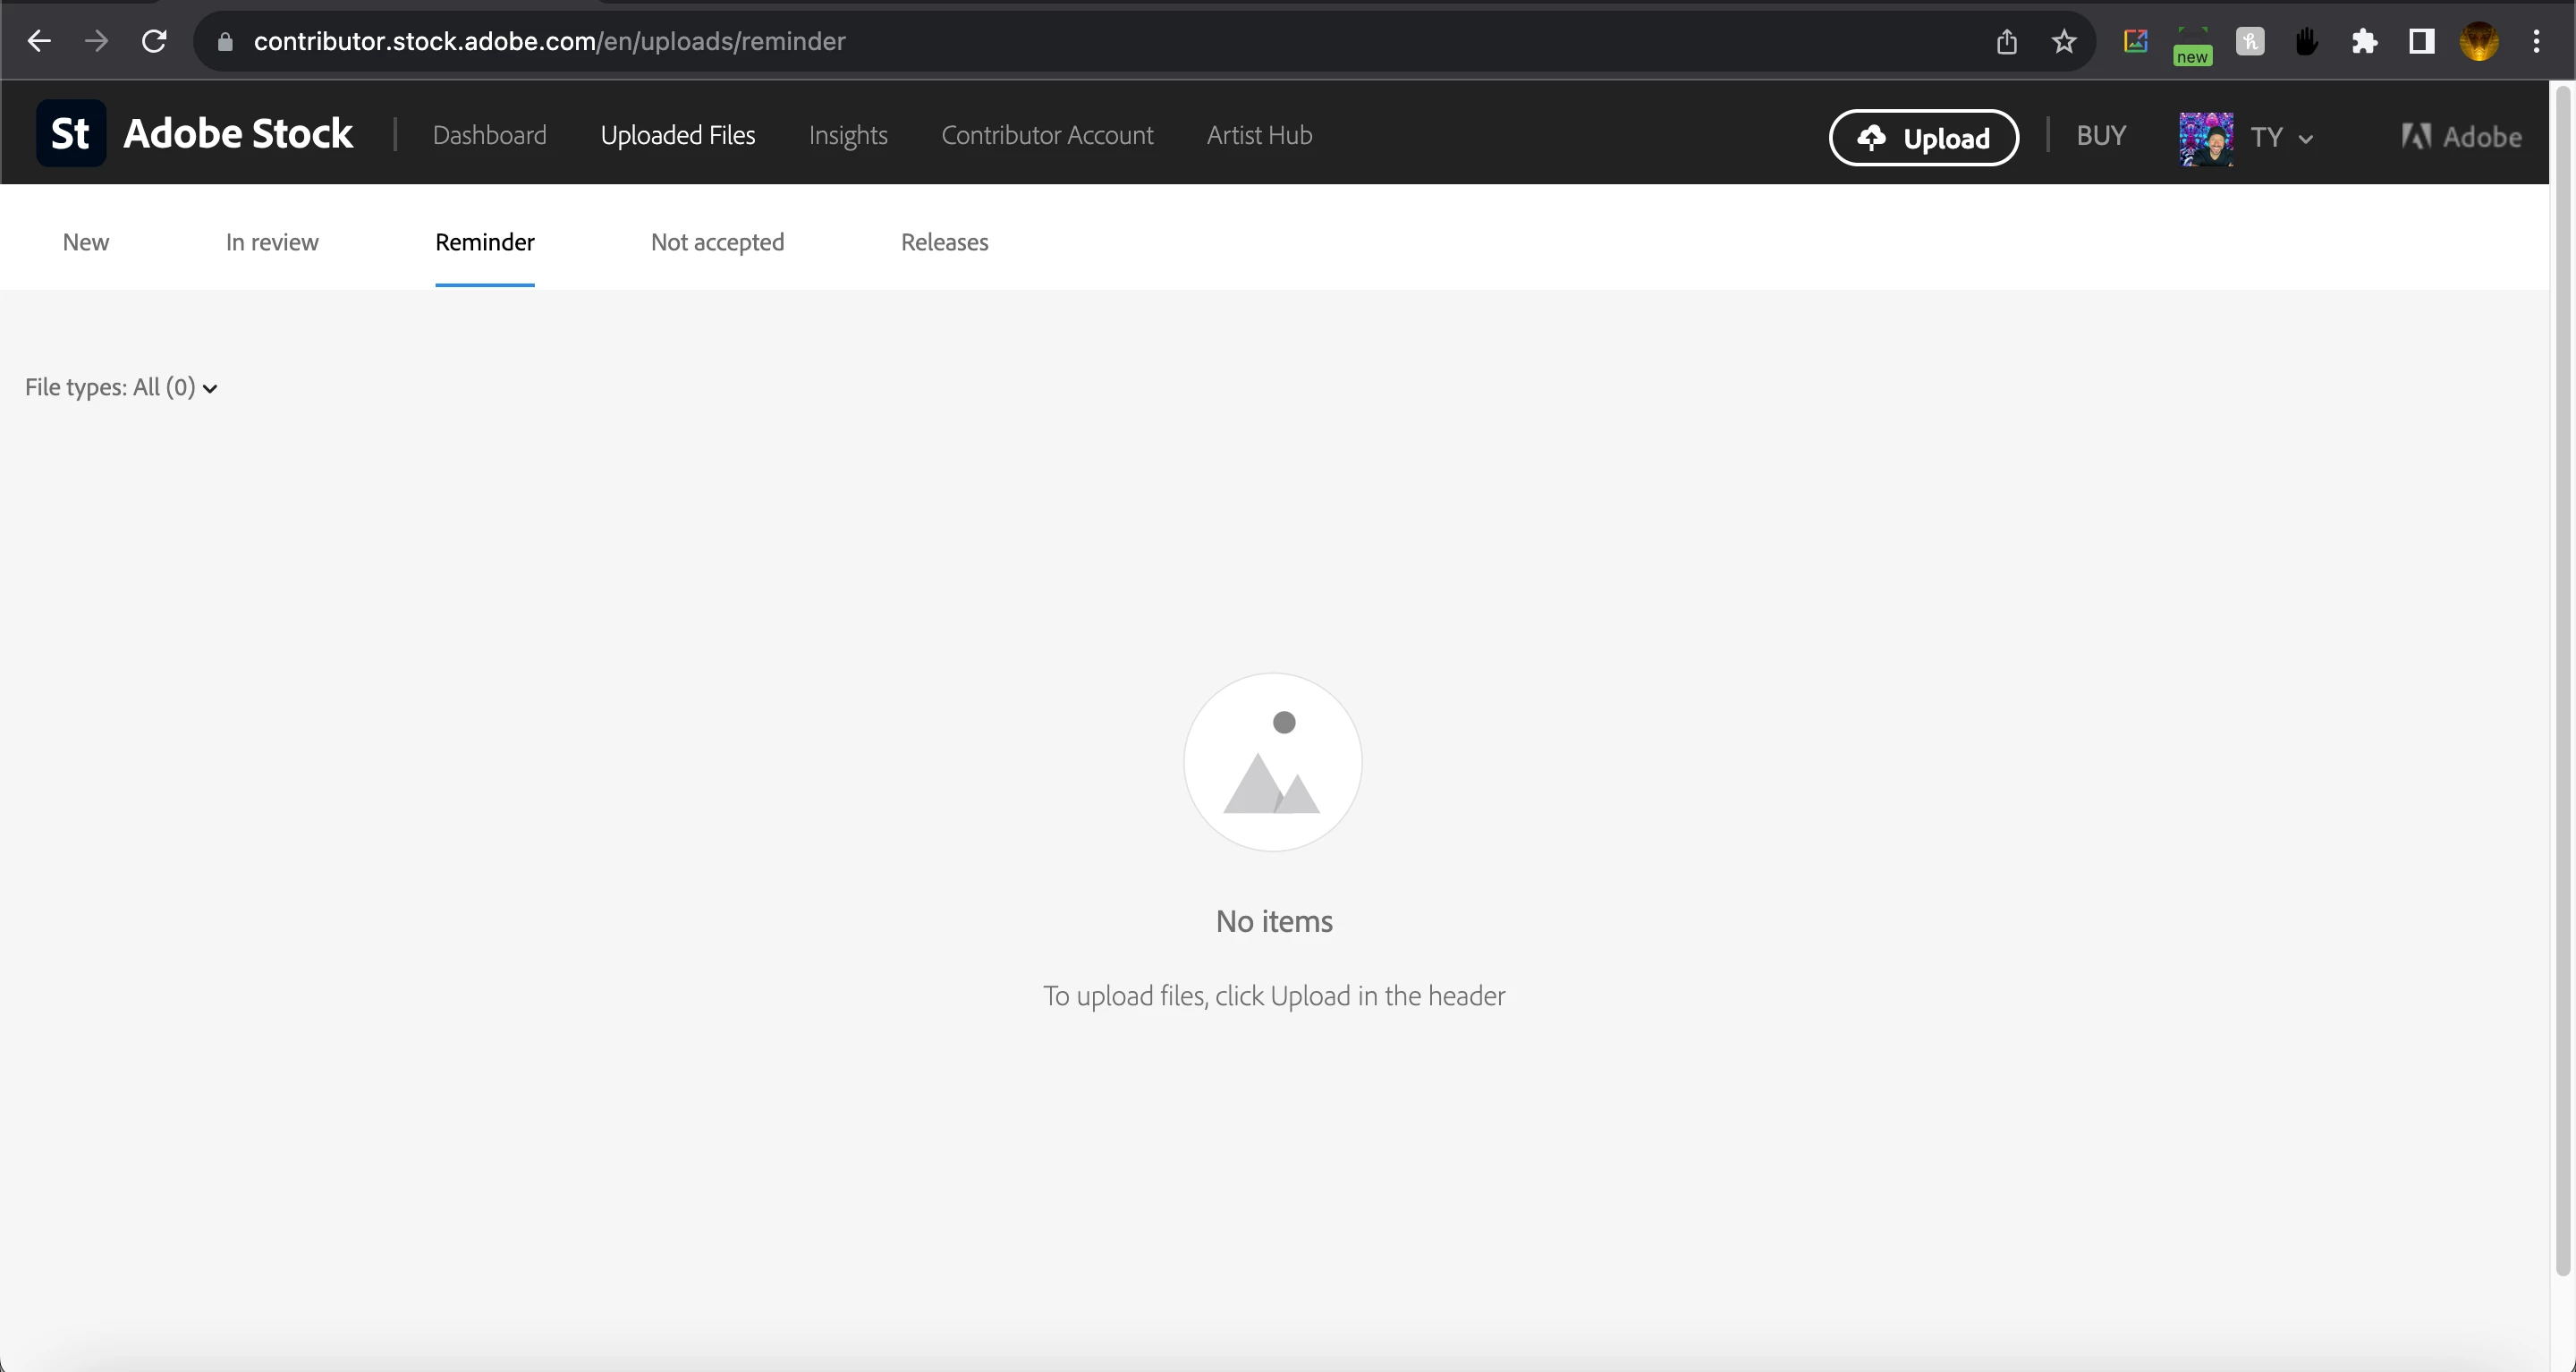Click the bookmark star icon
2576x1372 pixels.
click(x=2064, y=41)
